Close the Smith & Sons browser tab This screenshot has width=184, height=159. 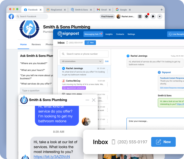click(x=91, y=10)
